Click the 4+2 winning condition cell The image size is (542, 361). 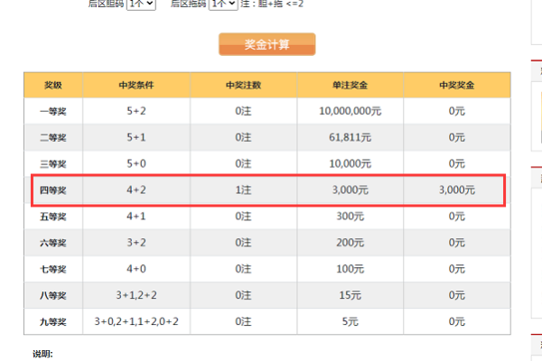136,190
